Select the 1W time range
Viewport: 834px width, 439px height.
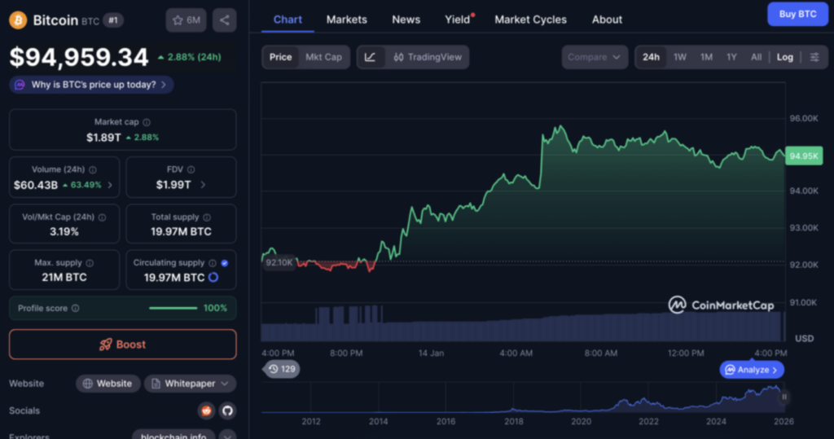[679, 57]
